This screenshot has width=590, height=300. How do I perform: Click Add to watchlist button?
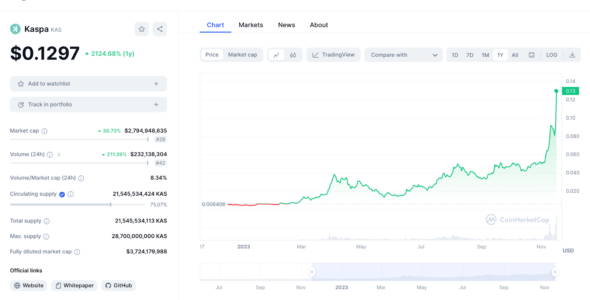88,84
